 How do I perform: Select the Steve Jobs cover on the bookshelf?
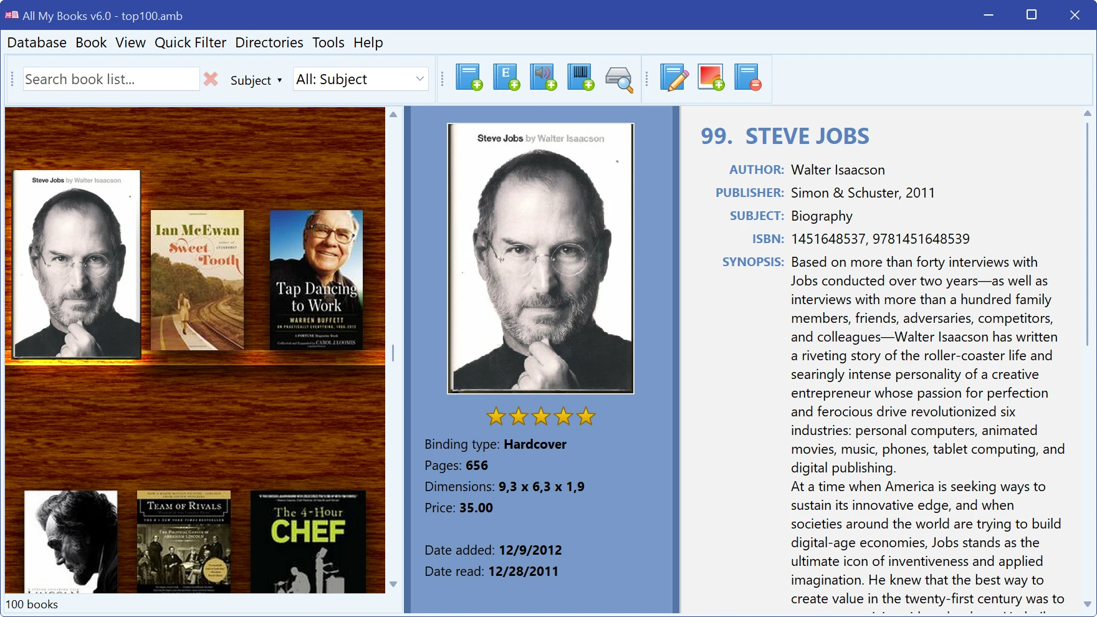[x=77, y=264]
